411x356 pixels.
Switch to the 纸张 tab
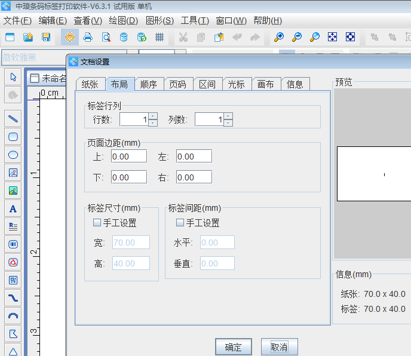pyautogui.click(x=90, y=84)
